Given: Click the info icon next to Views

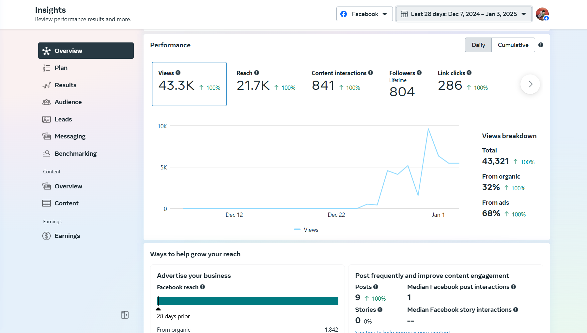Looking at the screenshot, I should [x=178, y=73].
